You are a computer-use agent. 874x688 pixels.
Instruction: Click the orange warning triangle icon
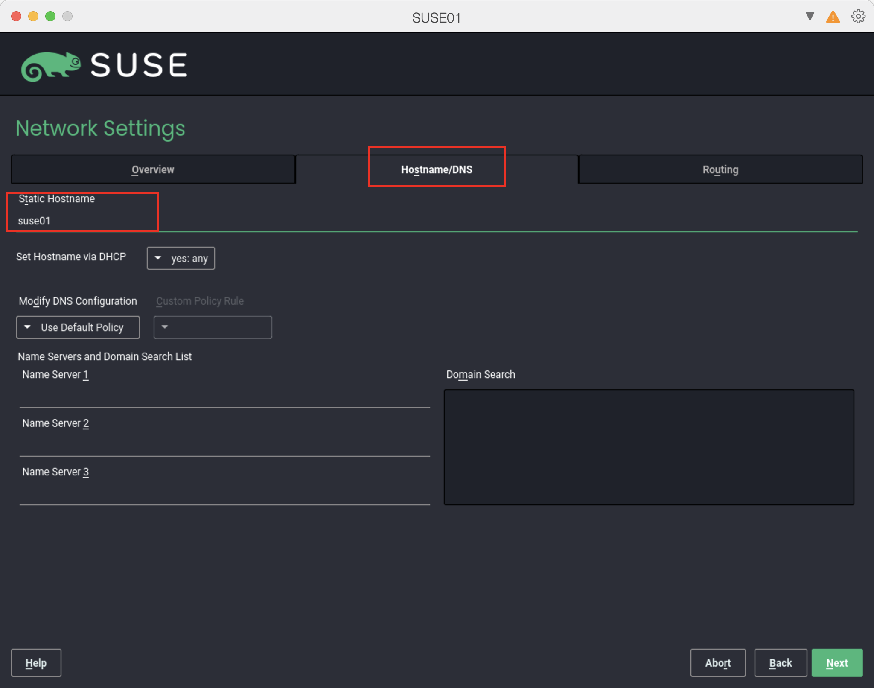[833, 17]
